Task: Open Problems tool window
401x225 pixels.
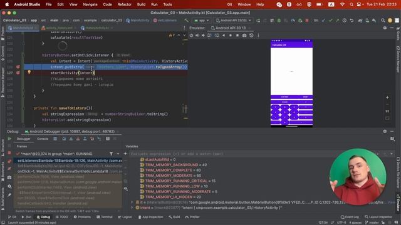Action: (82, 217)
